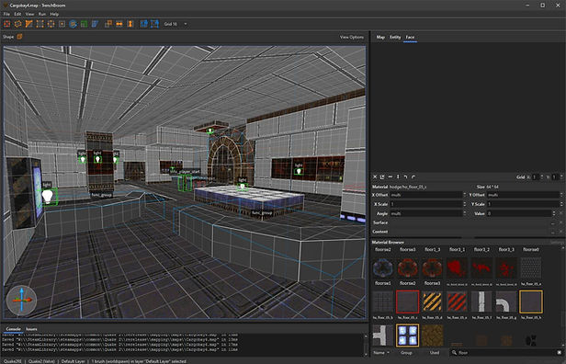Toggle UV Lock in toolbar

(154, 24)
